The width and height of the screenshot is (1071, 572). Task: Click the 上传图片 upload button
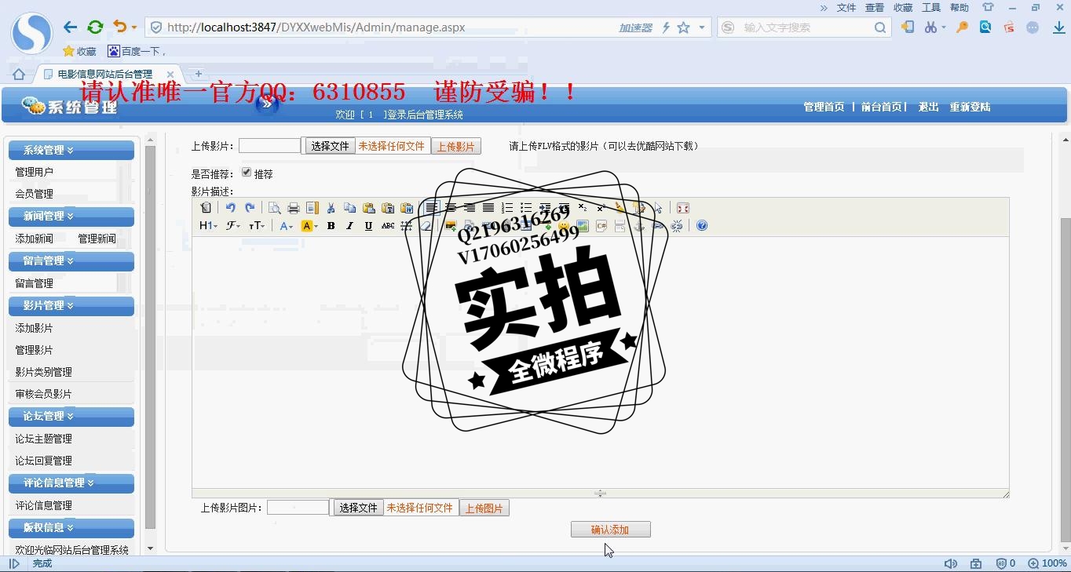coord(484,508)
